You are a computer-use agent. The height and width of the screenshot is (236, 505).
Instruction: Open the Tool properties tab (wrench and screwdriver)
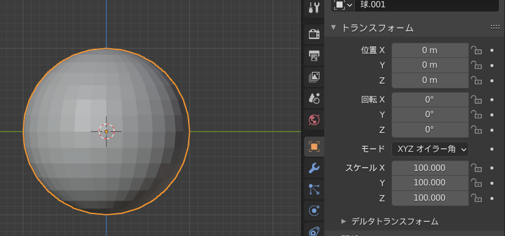(x=314, y=7)
